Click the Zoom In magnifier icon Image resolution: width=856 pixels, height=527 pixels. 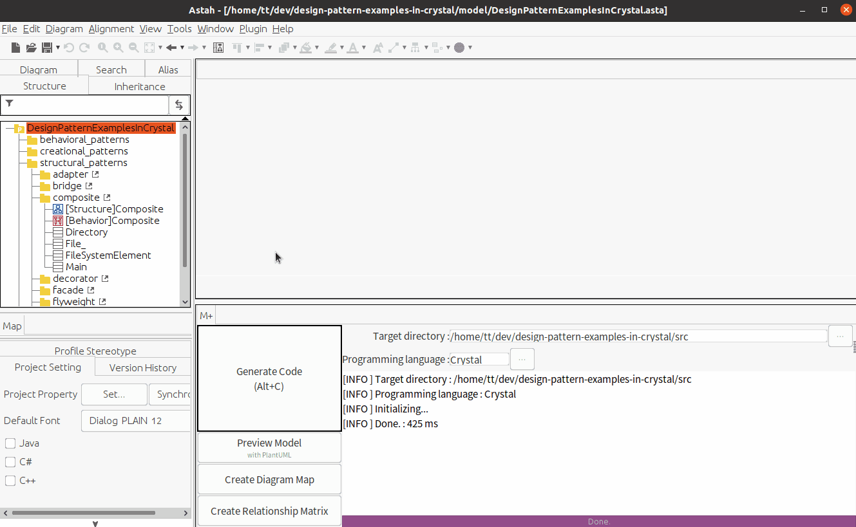(x=118, y=48)
